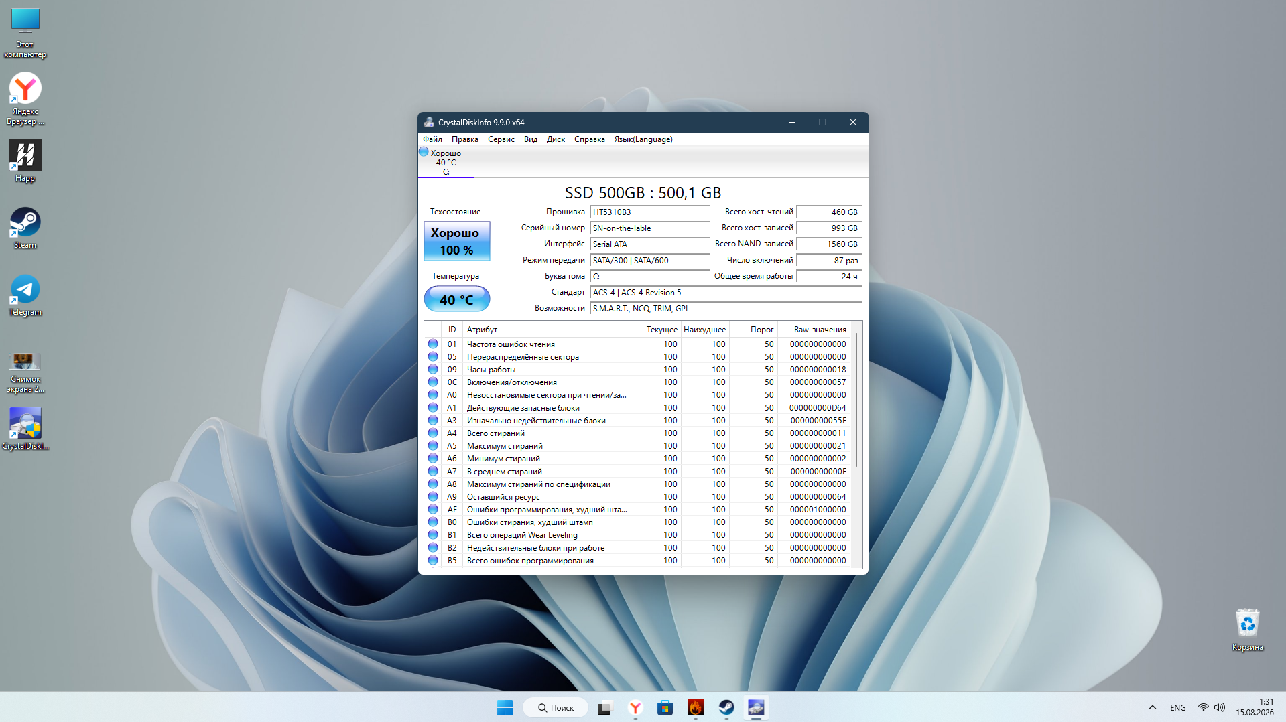Click the serial number field SN-on-the-lable
1286x722 pixels.
[x=649, y=228]
